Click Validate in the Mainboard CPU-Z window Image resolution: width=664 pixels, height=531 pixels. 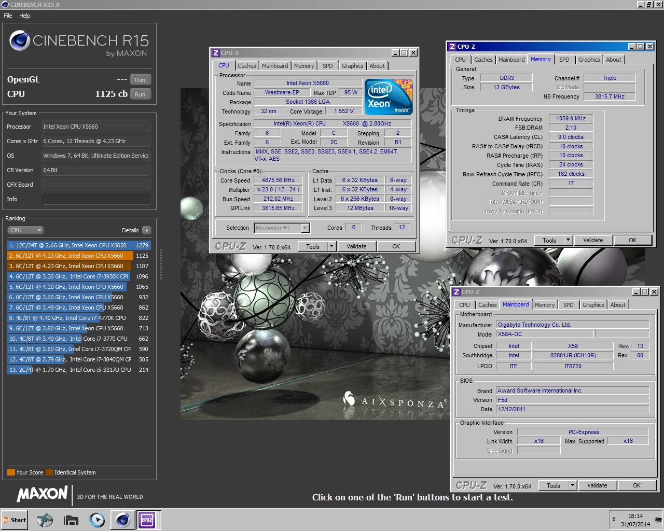[x=597, y=485]
